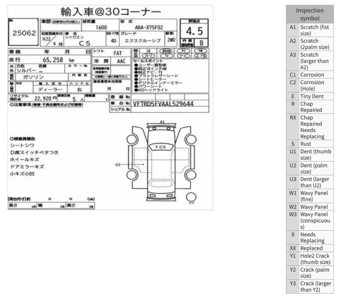Select the トビA mark inside the car diagram
Viewport: 343px width, 297px height.
tap(161, 146)
